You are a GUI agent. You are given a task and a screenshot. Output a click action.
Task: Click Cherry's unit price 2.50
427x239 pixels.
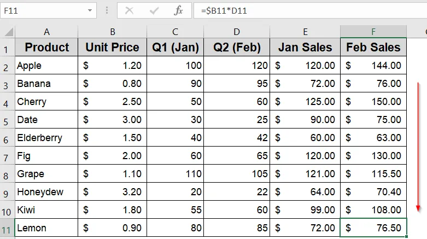pos(113,101)
